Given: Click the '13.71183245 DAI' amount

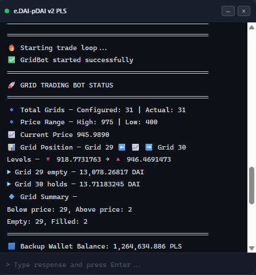Looking at the screenshot, I should [x=110, y=184].
